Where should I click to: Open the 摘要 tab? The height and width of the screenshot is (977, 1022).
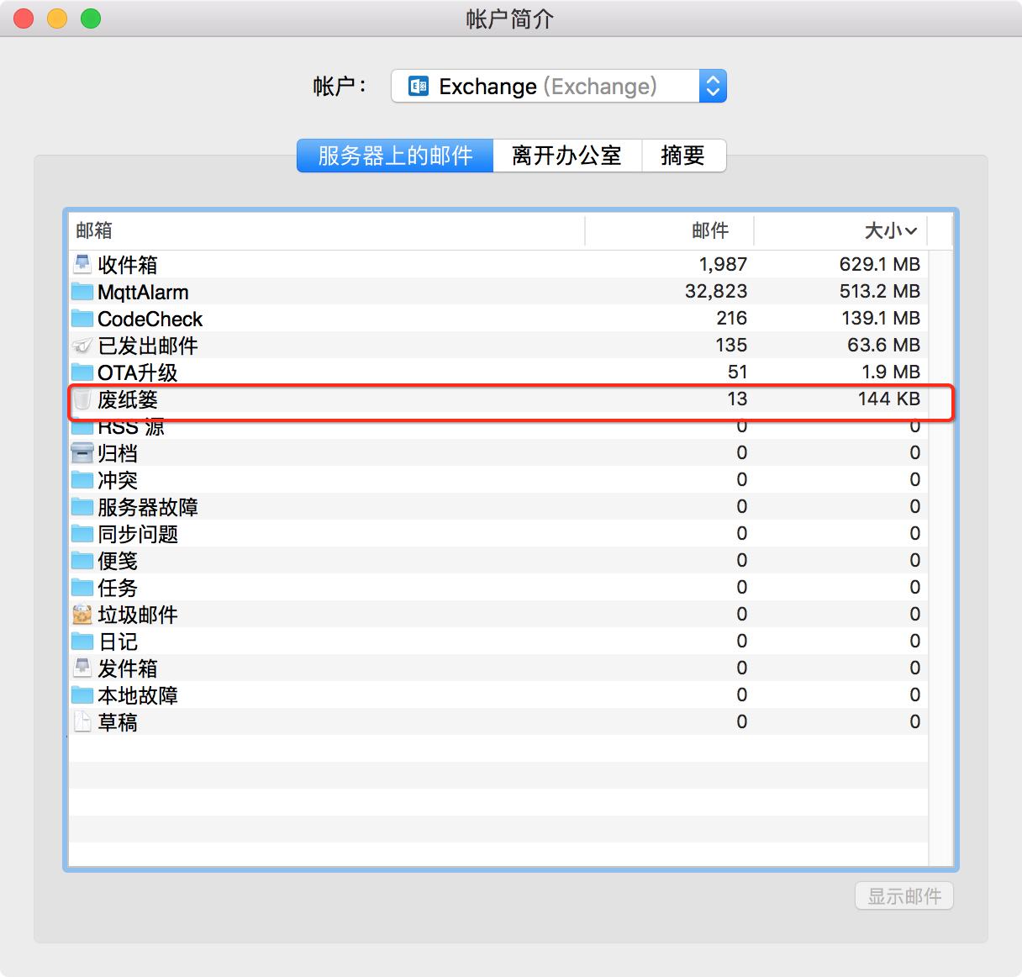pyautogui.click(x=683, y=155)
